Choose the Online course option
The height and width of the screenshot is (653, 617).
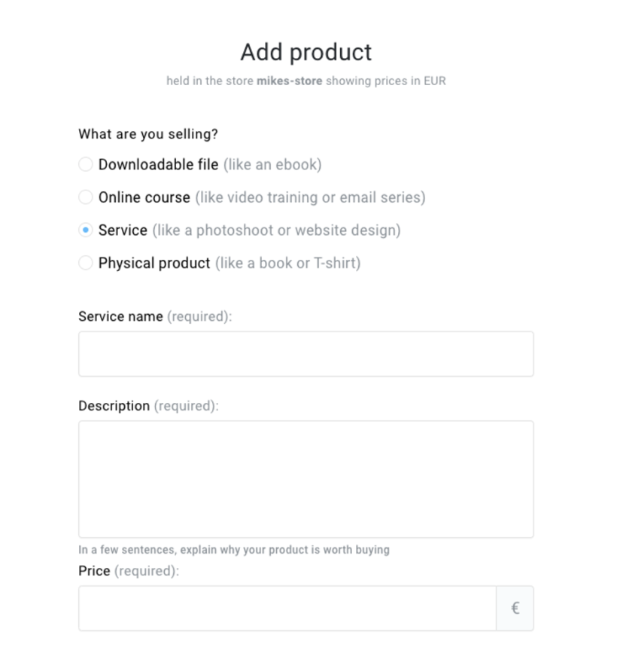tap(85, 197)
